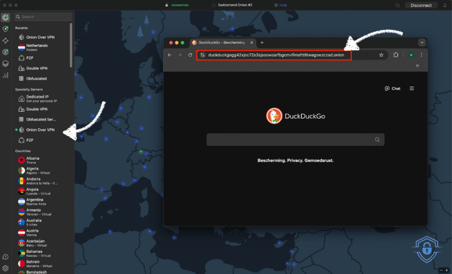Open the Dark Web Monitor target icon
Image resolution: width=452 pixels, height=274 pixels.
[x=5, y=52]
